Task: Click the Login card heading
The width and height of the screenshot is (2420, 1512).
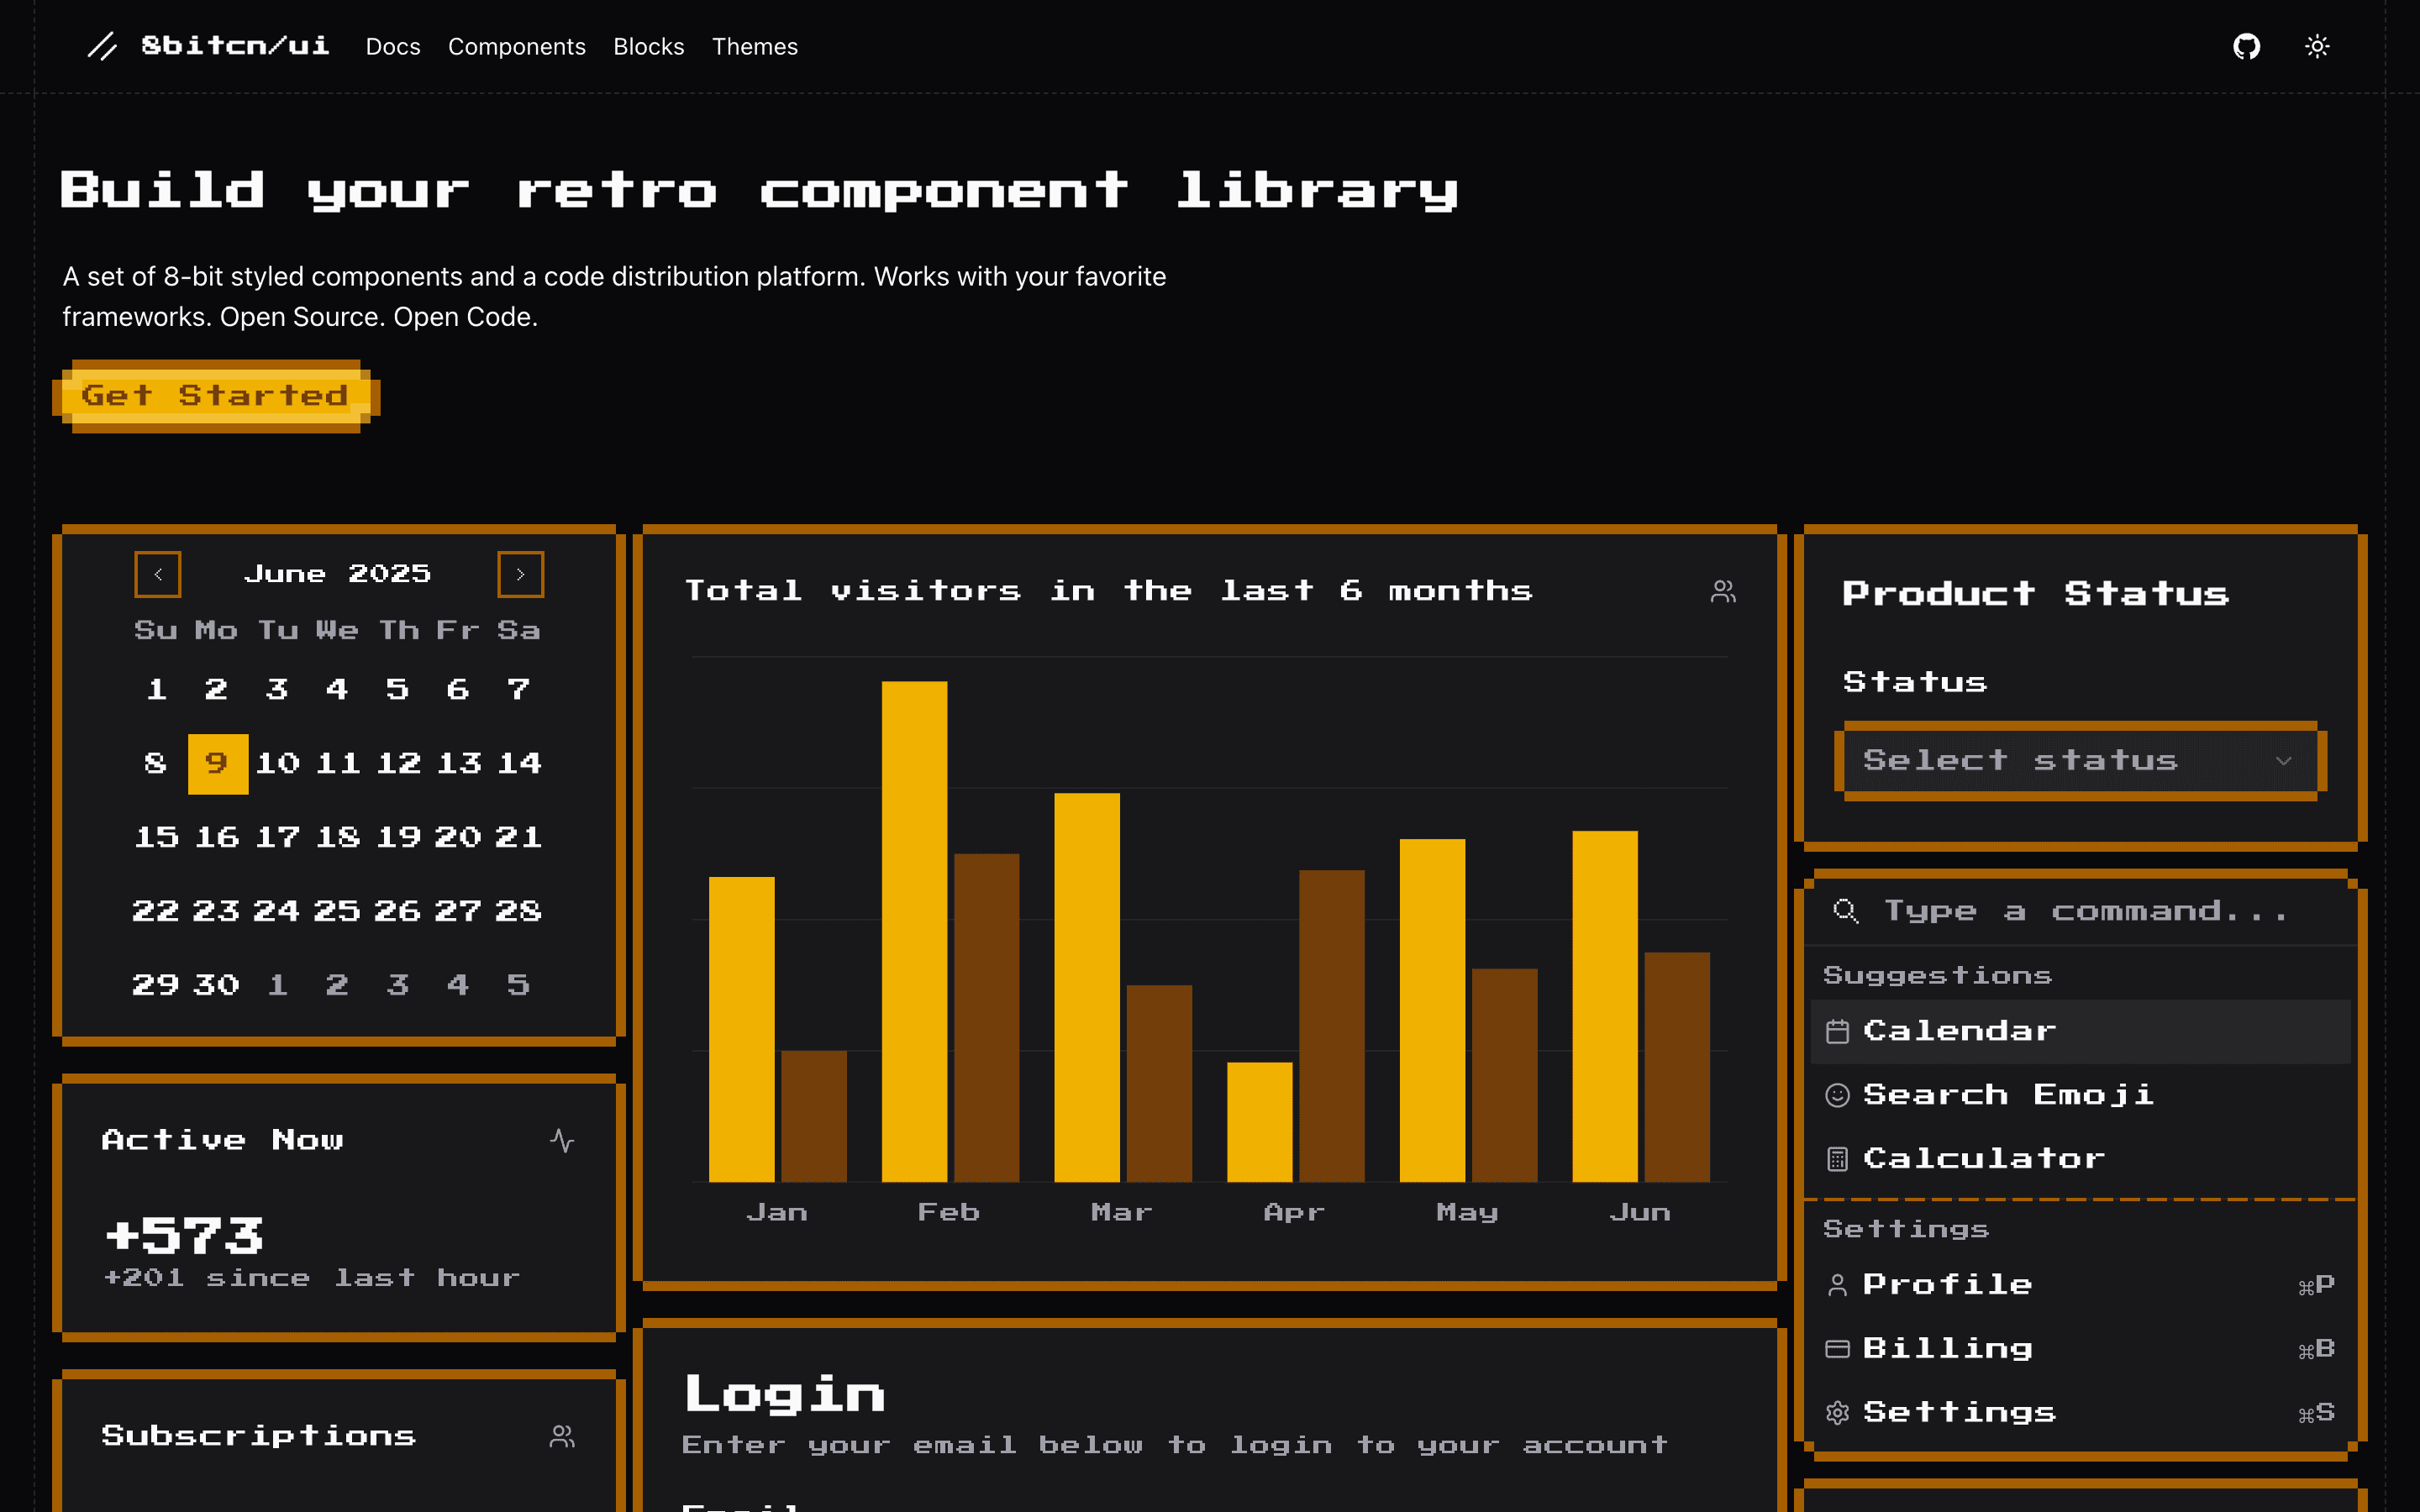Action: (x=784, y=1395)
